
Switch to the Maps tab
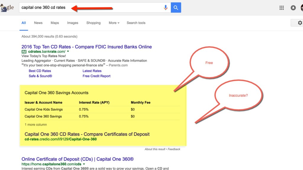coord(55,23)
